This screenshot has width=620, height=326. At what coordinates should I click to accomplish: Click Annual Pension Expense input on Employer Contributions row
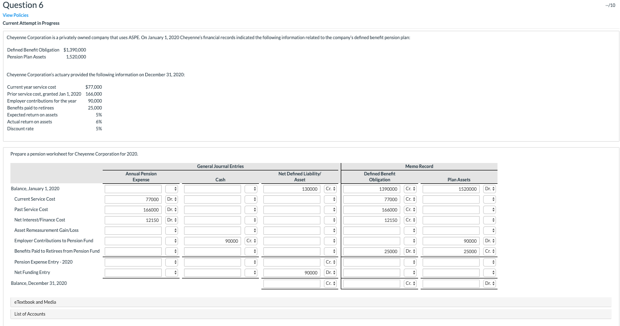(x=133, y=241)
